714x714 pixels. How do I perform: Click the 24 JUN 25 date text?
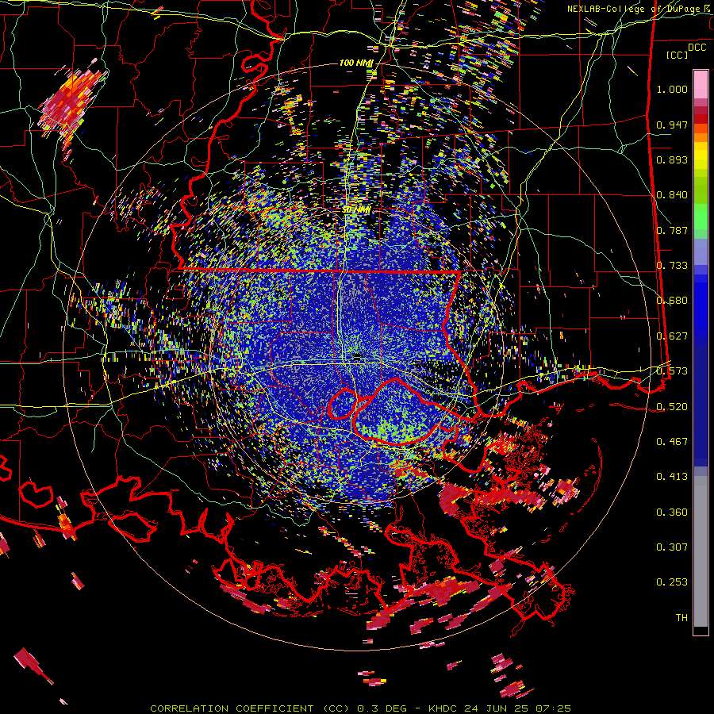tap(497, 708)
